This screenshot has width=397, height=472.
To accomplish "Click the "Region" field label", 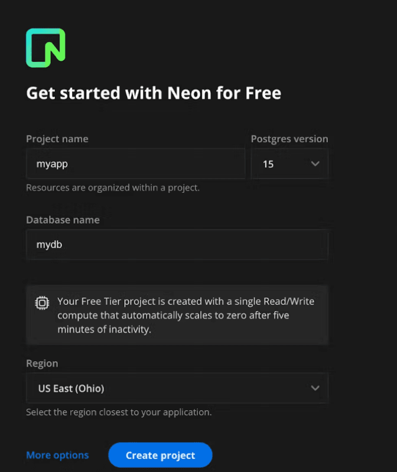I will pyautogui.click(x=42, y=363).
